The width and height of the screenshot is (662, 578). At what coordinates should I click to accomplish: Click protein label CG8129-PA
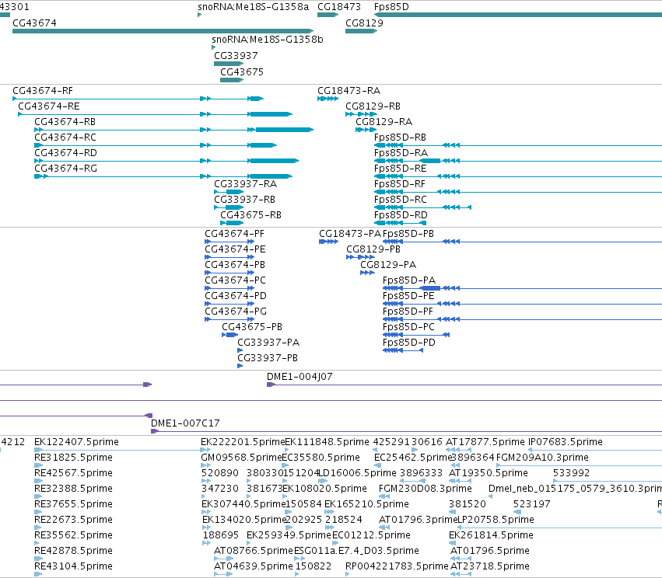click(388, 265)
